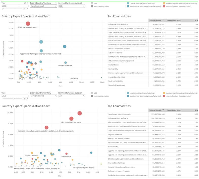Click next-year arrow beside the 2020 Year slider
Image resolution: width=199 pixels, height=179 pixels.
point(27,99)
